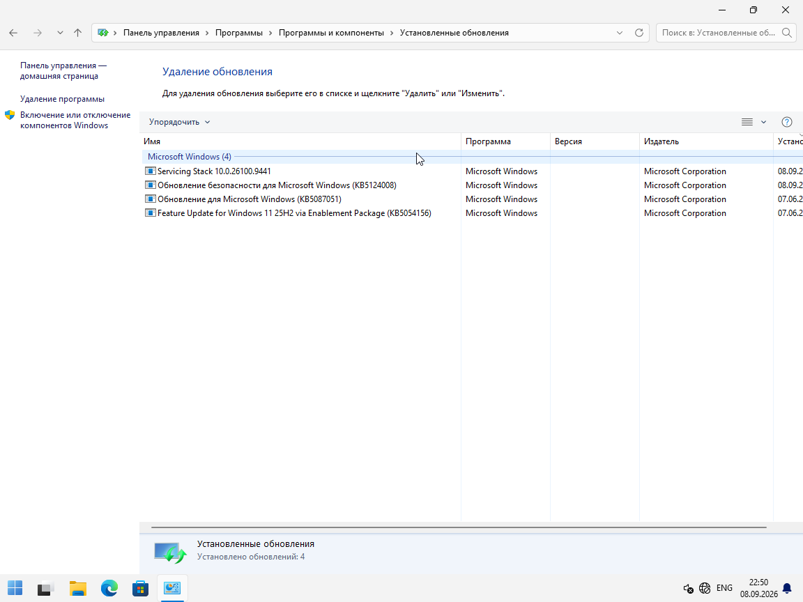
Task: Click the Control Panel icon in address bar
Action: coord(103,33)
